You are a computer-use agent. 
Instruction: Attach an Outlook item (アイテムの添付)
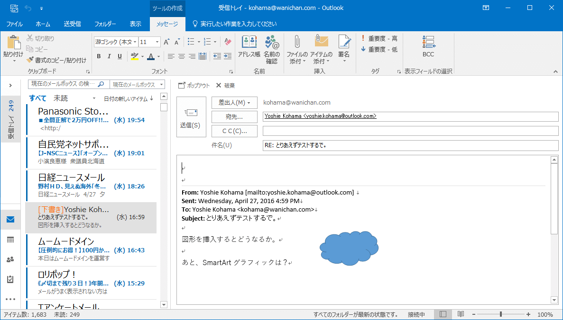point(322,50)
